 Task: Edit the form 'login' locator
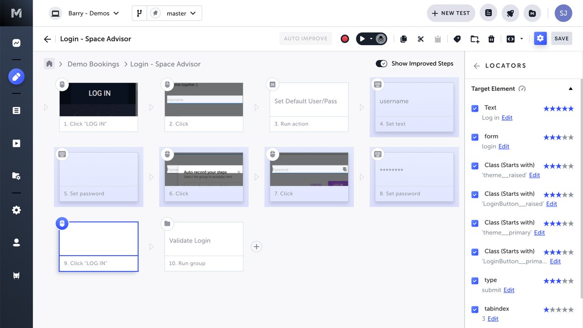(504, 146)
